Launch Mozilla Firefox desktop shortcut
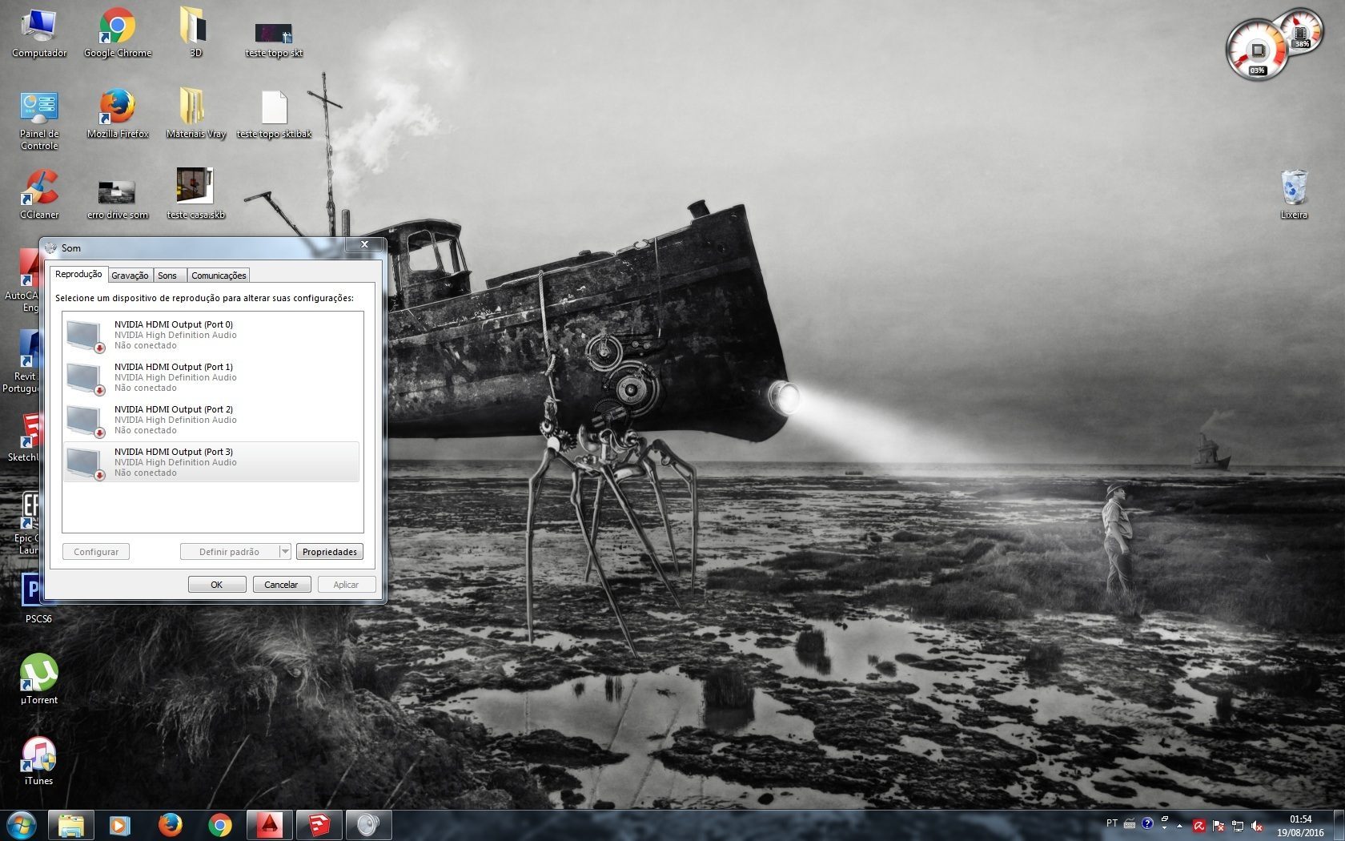 pos(118,114)
